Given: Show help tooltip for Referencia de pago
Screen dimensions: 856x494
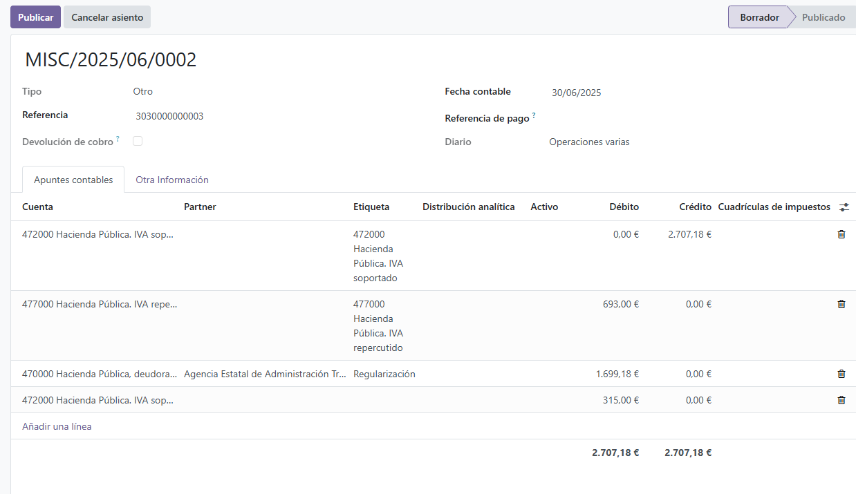Looking at the screenshot, I should click(x=534, y=115).
